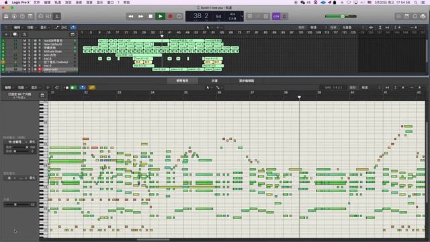Solo the New (default) track

click(30, 44)
